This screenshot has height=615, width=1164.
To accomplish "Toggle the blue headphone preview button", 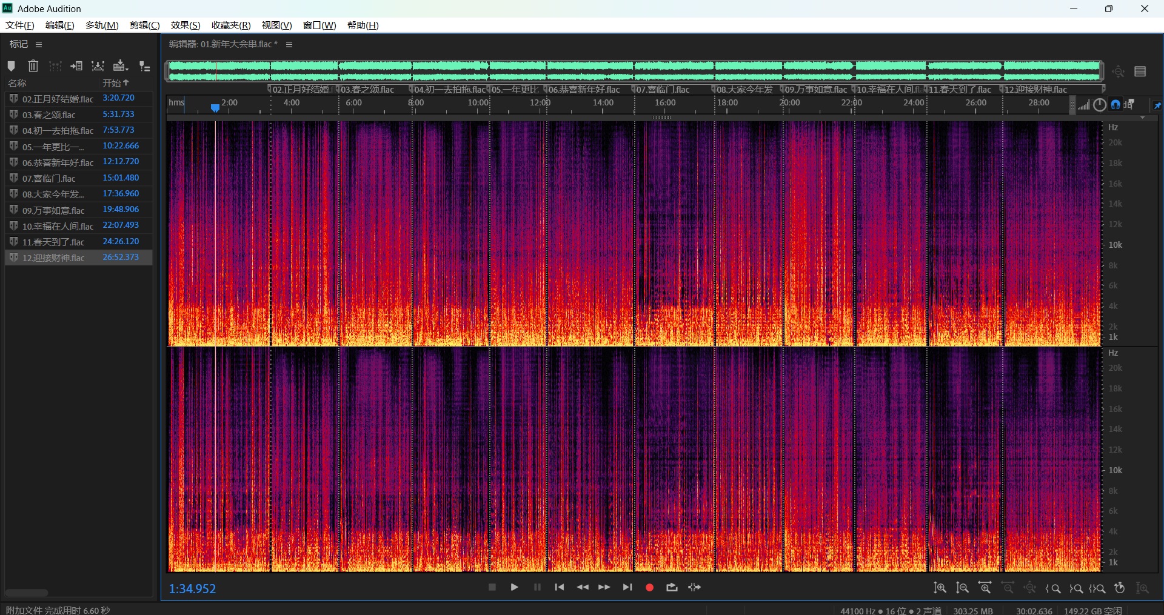I will click(x=1115, y=104).
